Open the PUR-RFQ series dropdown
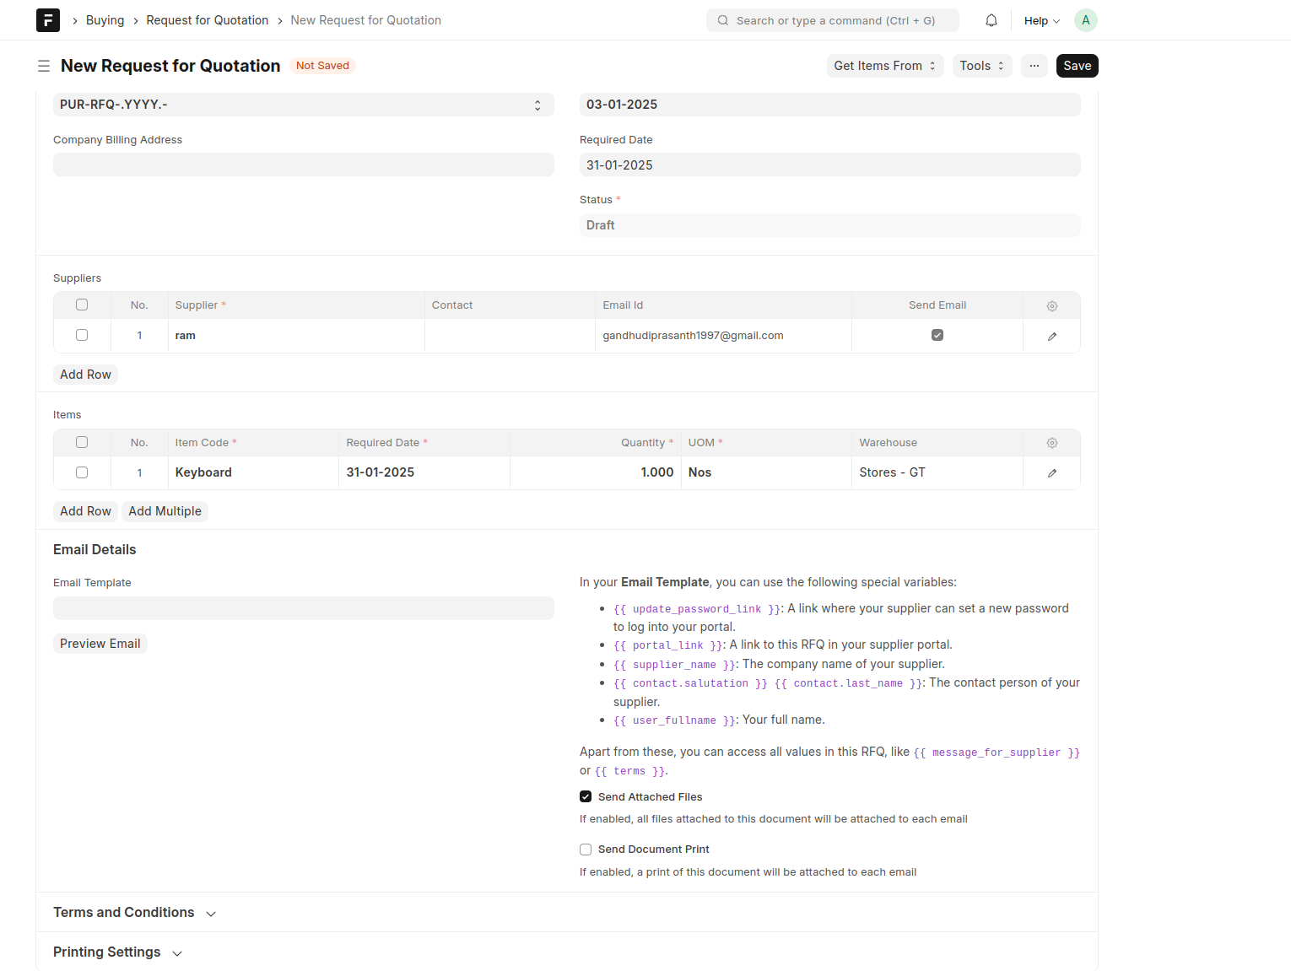 304,105
